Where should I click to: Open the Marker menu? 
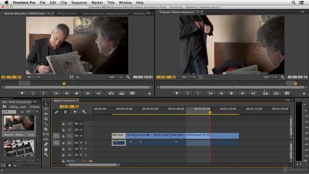(x=97, y=2)
